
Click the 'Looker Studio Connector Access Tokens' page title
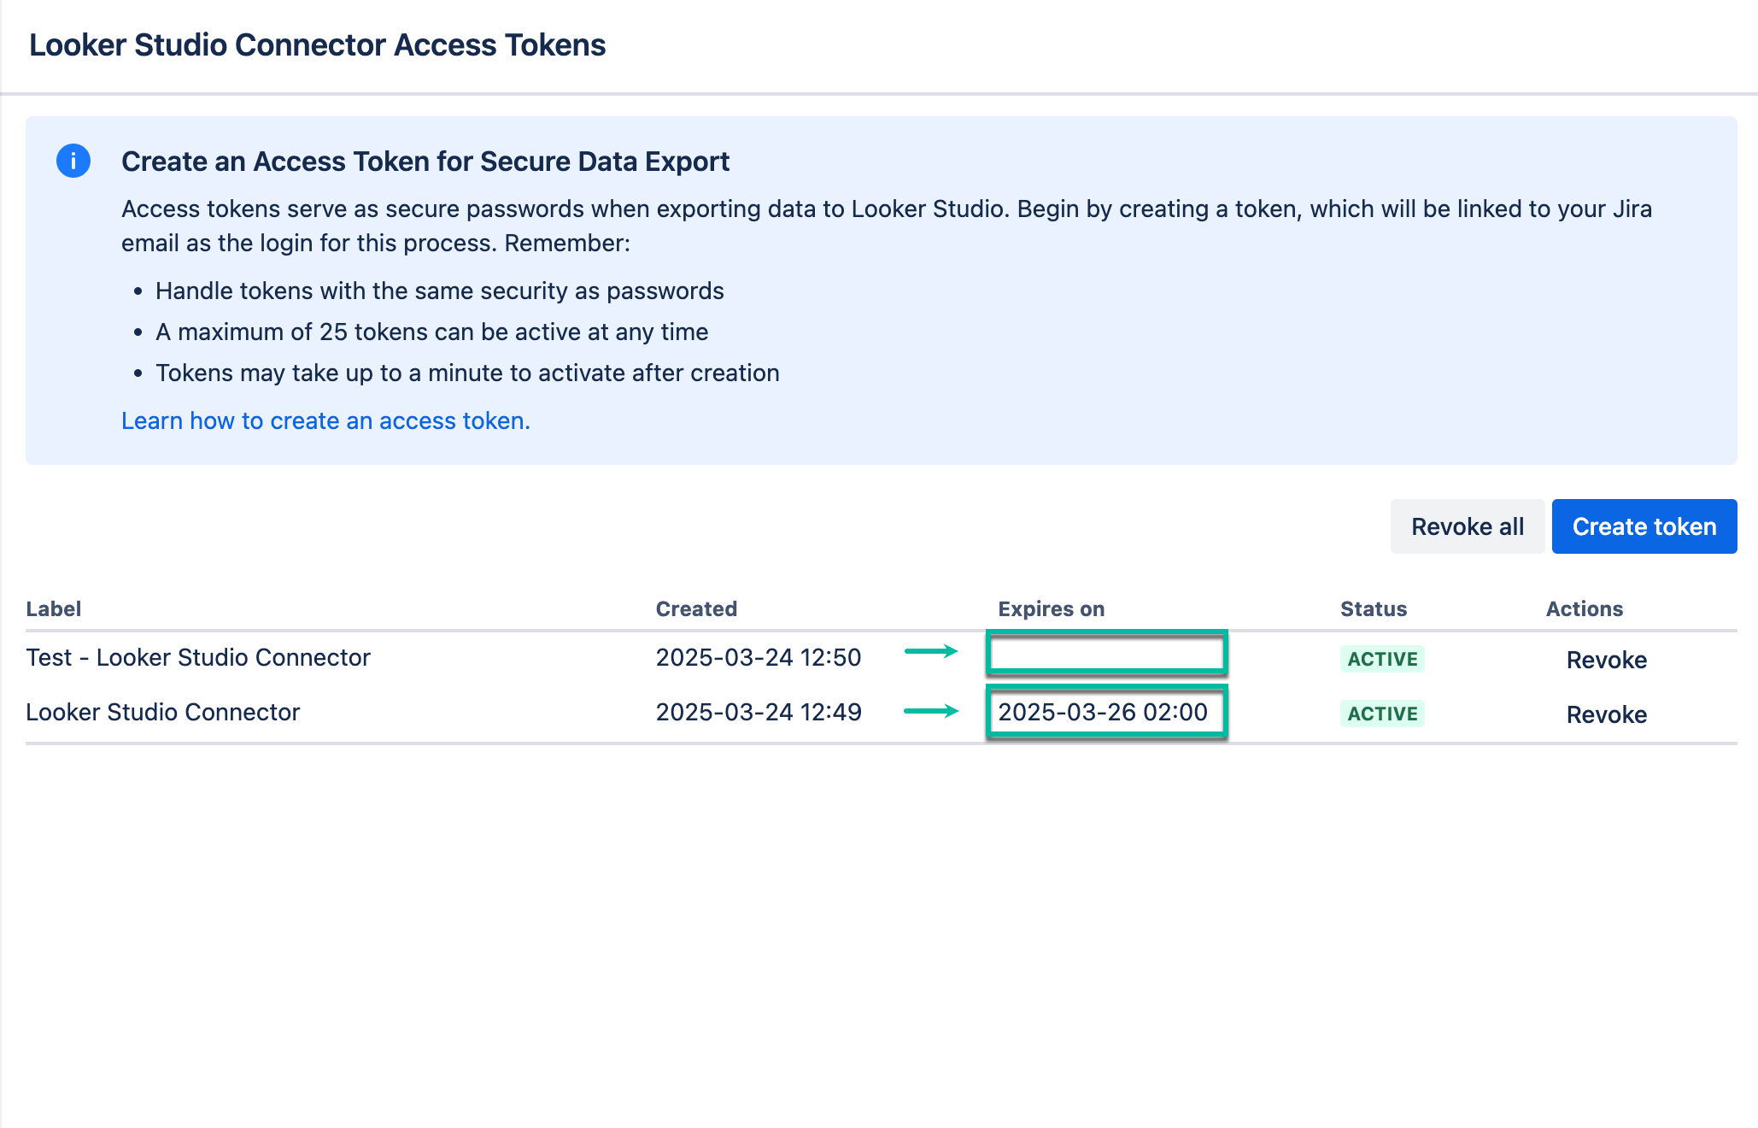[318, 45]
